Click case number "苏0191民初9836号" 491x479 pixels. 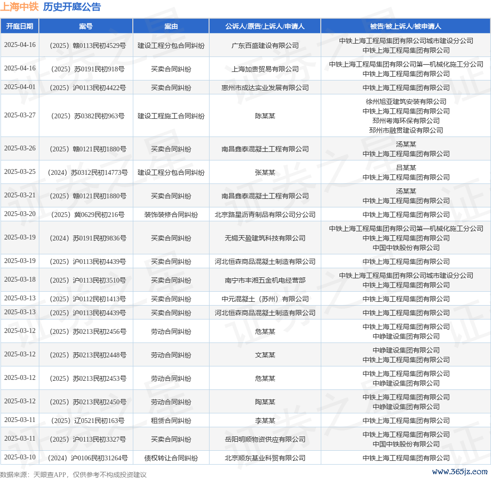pos(88,239)
